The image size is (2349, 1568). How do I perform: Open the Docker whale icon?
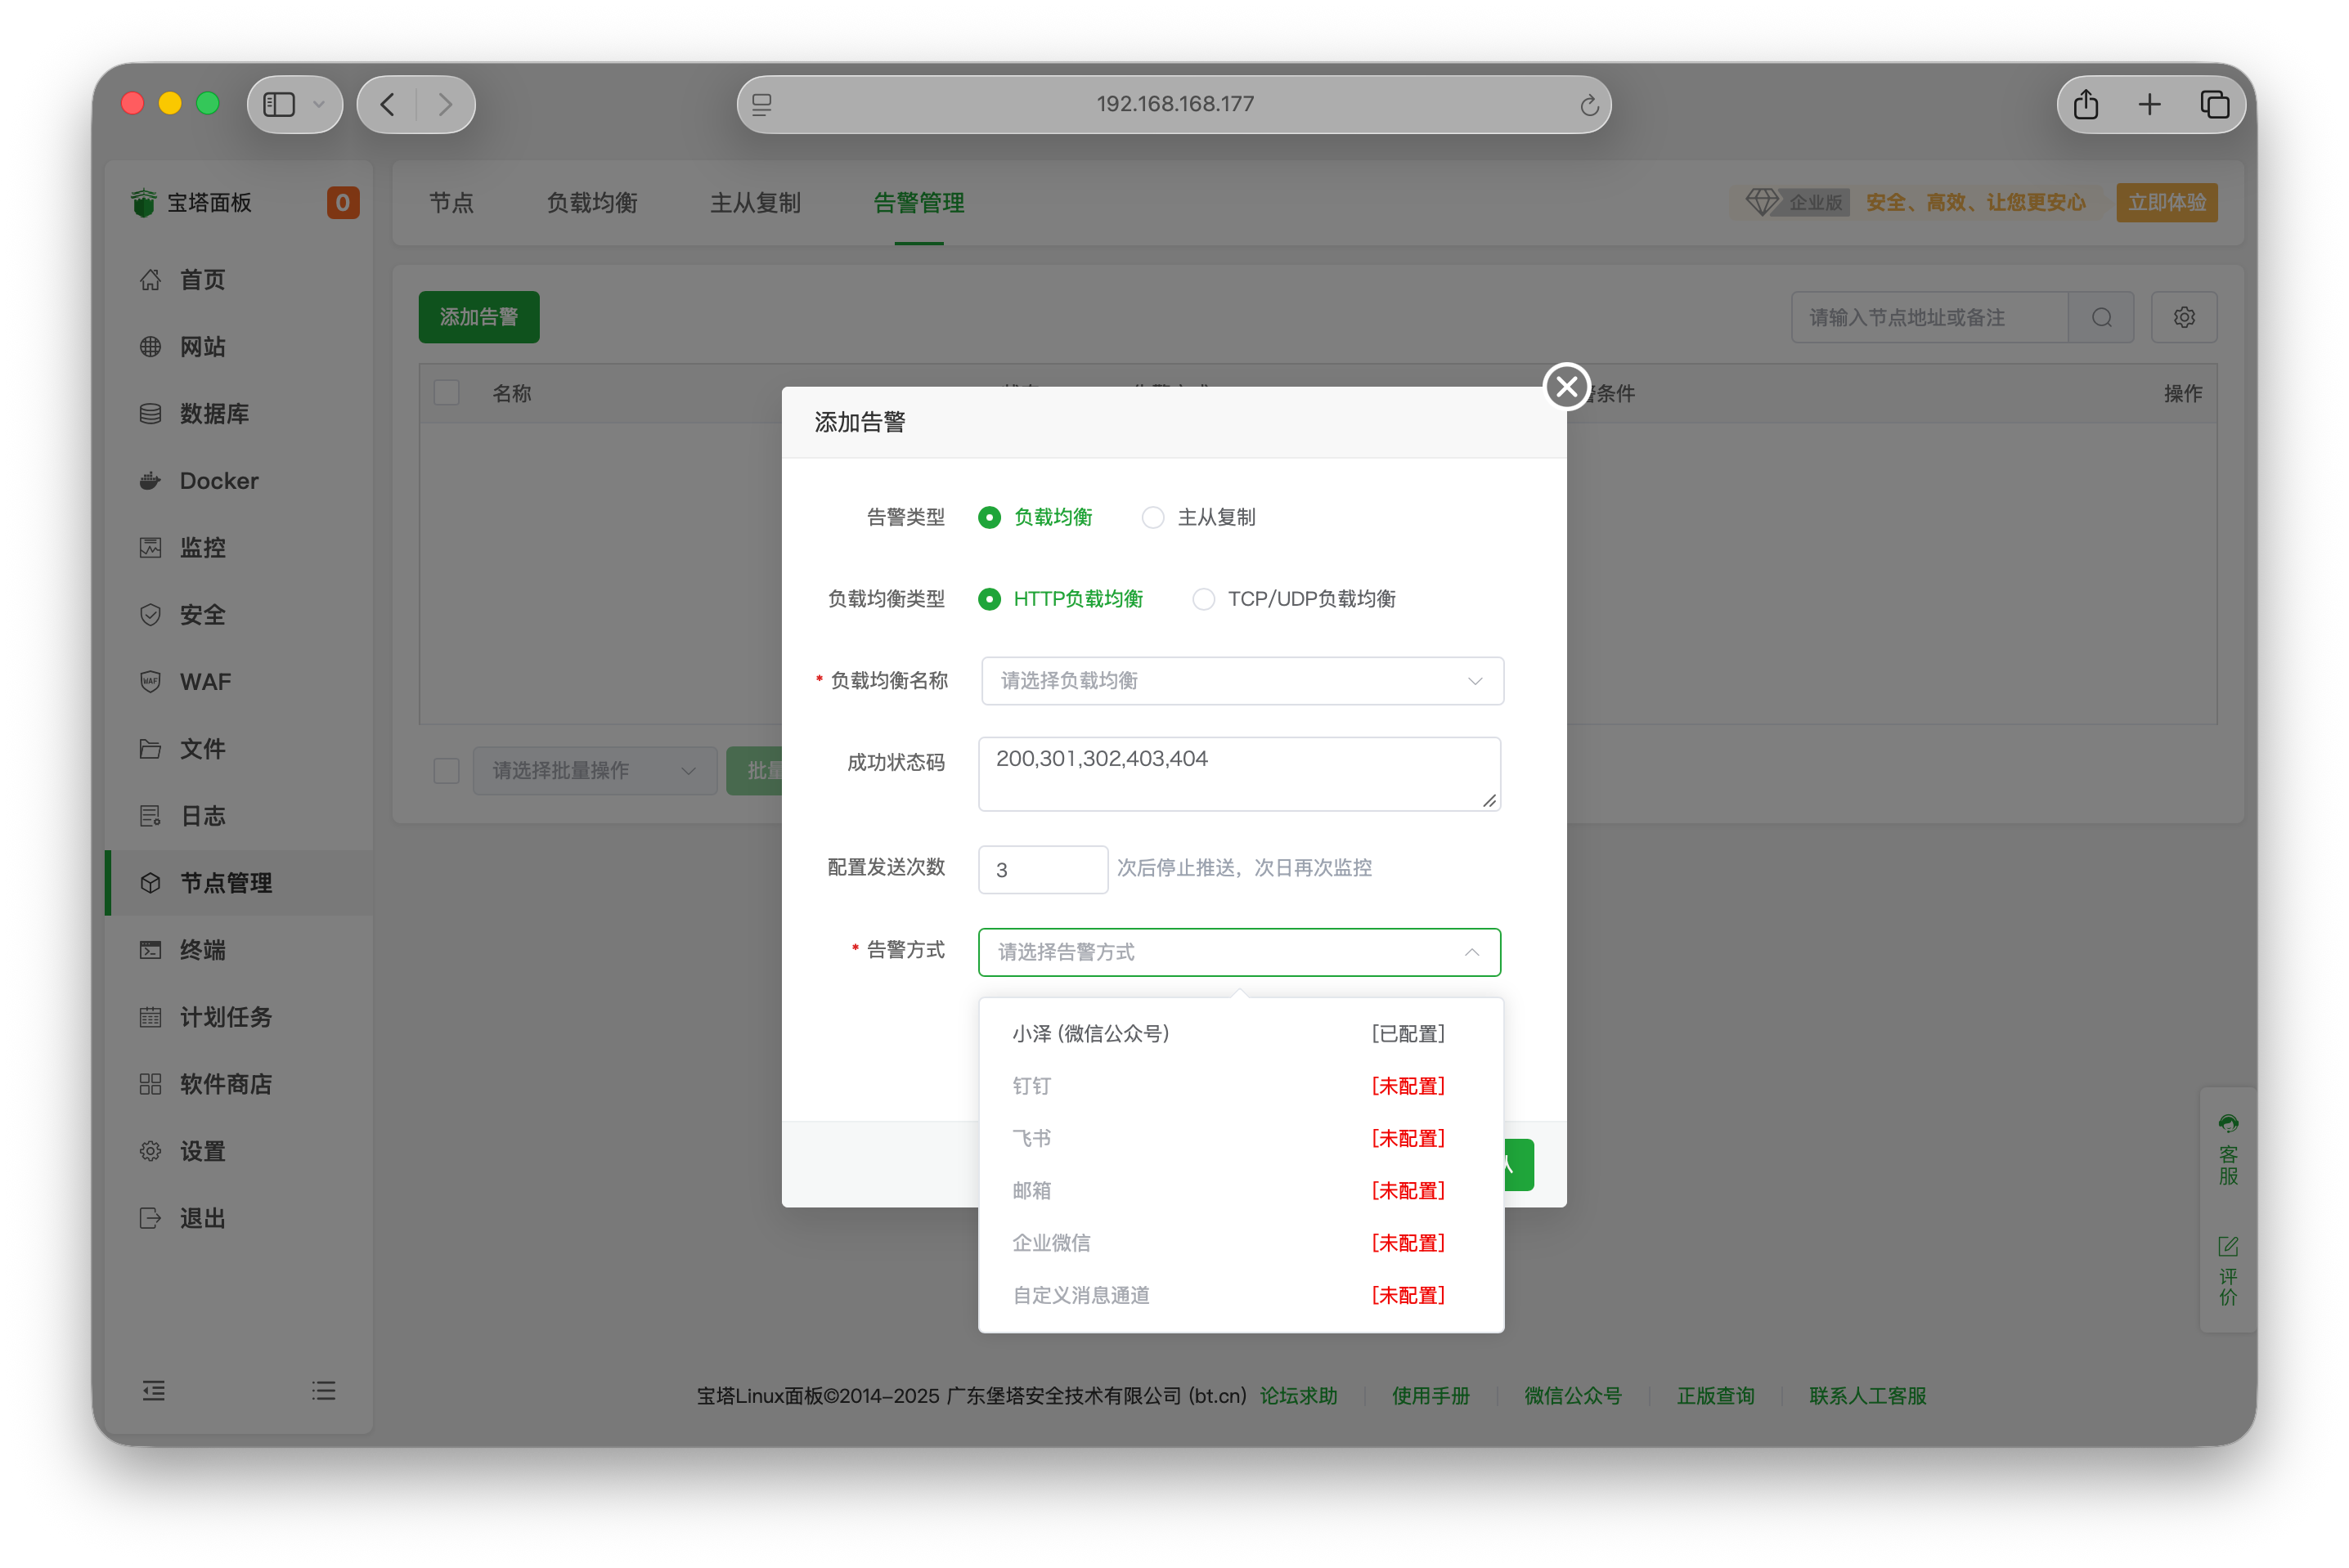(150, 481)
